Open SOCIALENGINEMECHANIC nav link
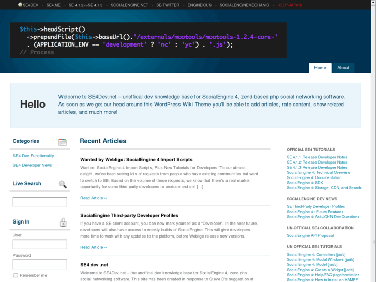 pyautogui.click(x=244, y=5)
